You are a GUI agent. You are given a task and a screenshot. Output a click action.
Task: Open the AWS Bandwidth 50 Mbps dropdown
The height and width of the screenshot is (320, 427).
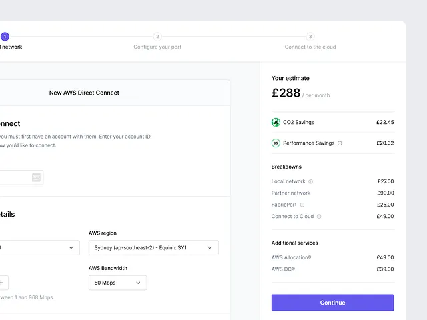coord(117,283)
